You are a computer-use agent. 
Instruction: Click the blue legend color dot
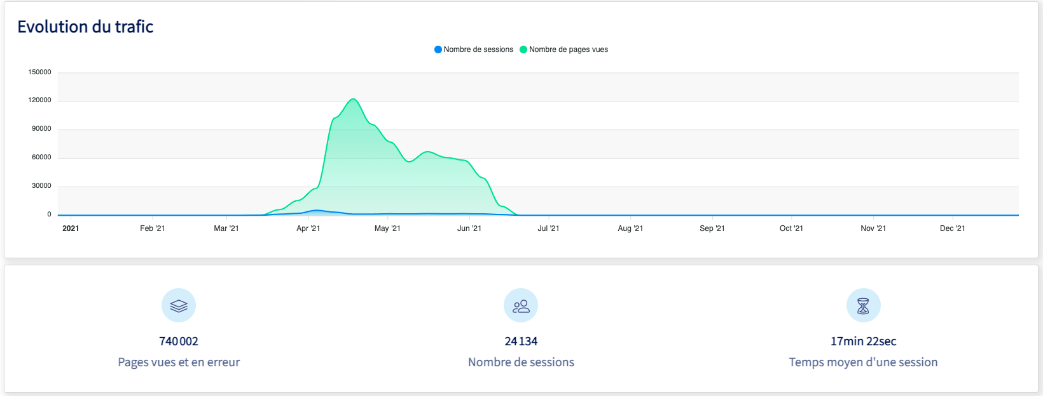coord(438,49)
